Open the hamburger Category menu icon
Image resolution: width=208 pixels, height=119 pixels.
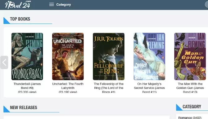click(x=51, y=5)
